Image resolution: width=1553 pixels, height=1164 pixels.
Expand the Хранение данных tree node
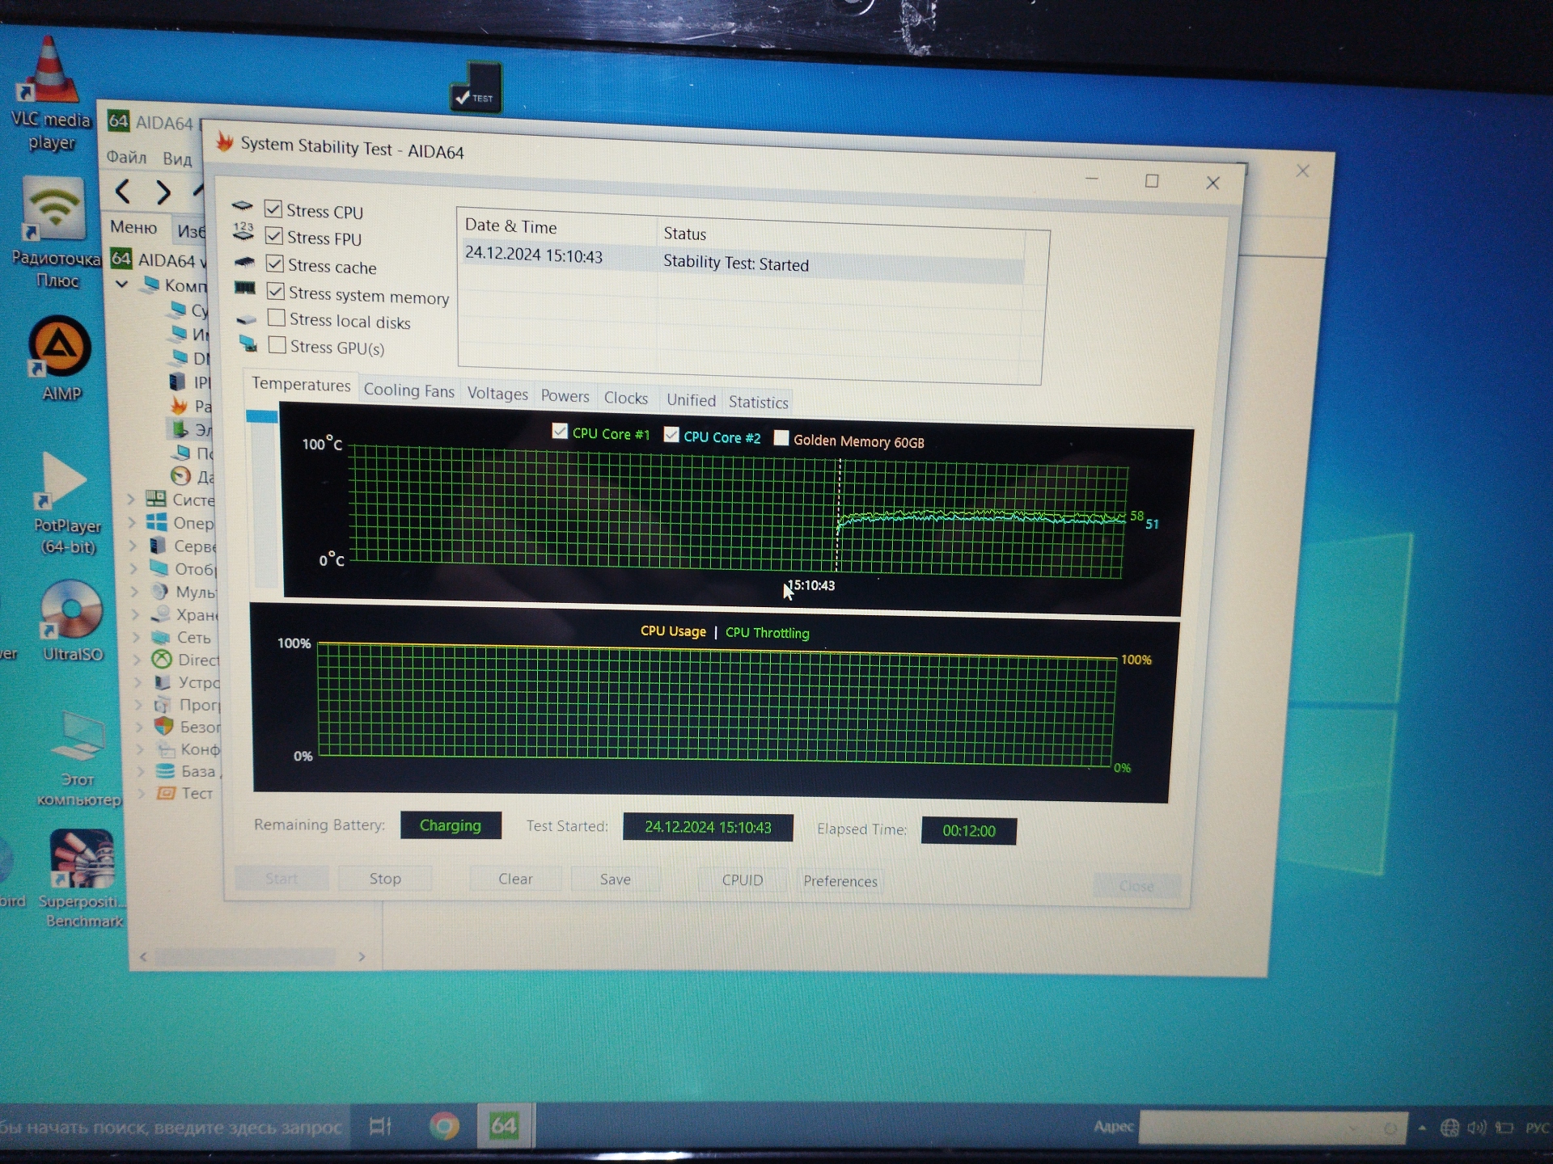(135, 614)
